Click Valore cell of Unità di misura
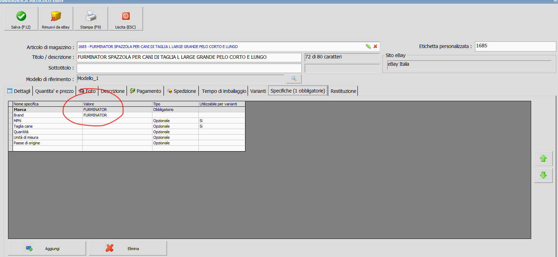This screenshot has height=257, width=558. tap(117, 137)
